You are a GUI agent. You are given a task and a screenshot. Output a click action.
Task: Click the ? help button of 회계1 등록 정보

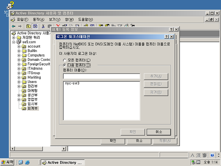pos(171,30)
